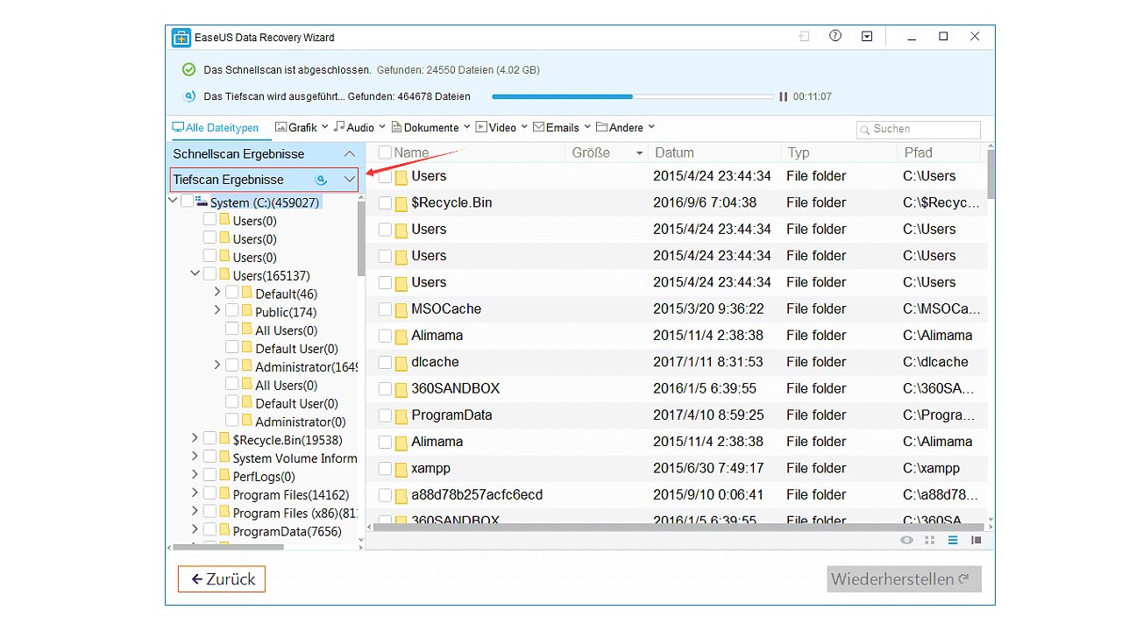Click folder icon in the xampp row
Image resolution: width=1122 pixels, height=631 pixels.
[401, 469]
